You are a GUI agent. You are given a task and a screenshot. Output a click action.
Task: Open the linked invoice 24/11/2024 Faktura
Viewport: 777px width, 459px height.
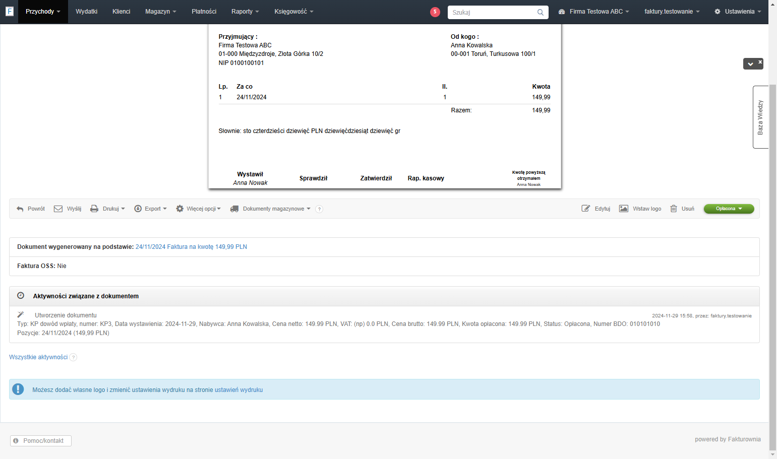191,247
